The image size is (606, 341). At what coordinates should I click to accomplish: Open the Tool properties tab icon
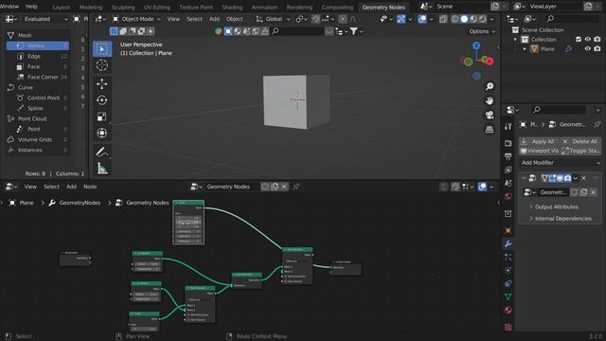click(508, 126)
